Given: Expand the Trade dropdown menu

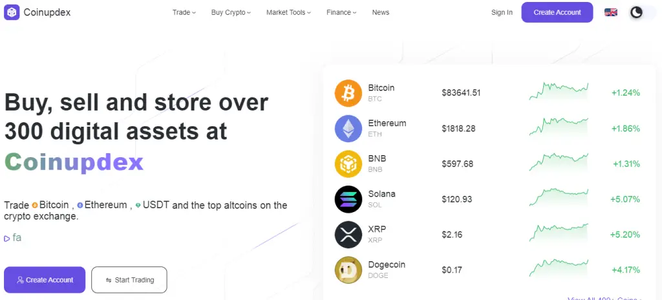Looking at the screenshot, I should point(184,12).
